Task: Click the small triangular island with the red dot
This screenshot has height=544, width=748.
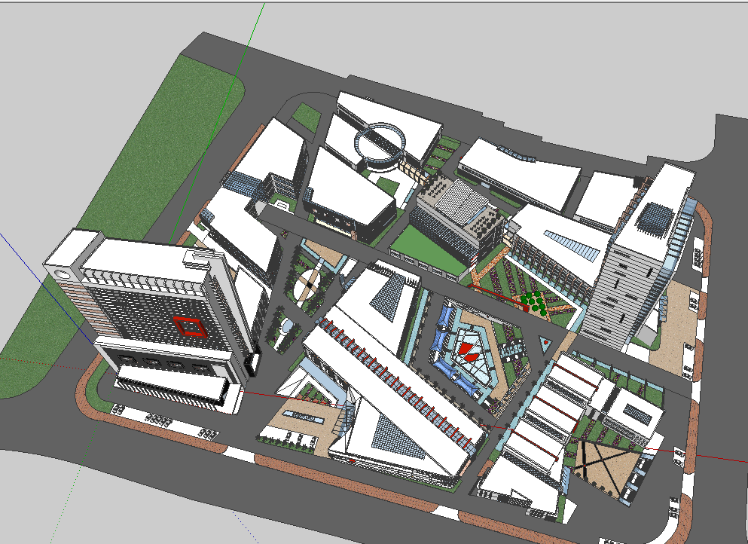Action: [545, 343]
